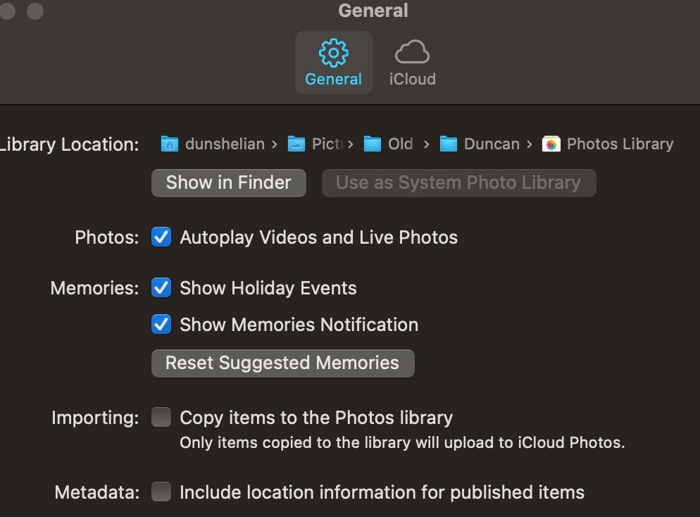Turn off Show Memories Notification

tap(161, 324)
